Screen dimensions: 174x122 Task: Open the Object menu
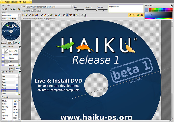click(x=4, y=72)
